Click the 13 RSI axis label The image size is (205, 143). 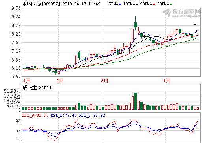pyautogui.click(x=18, y=139)
